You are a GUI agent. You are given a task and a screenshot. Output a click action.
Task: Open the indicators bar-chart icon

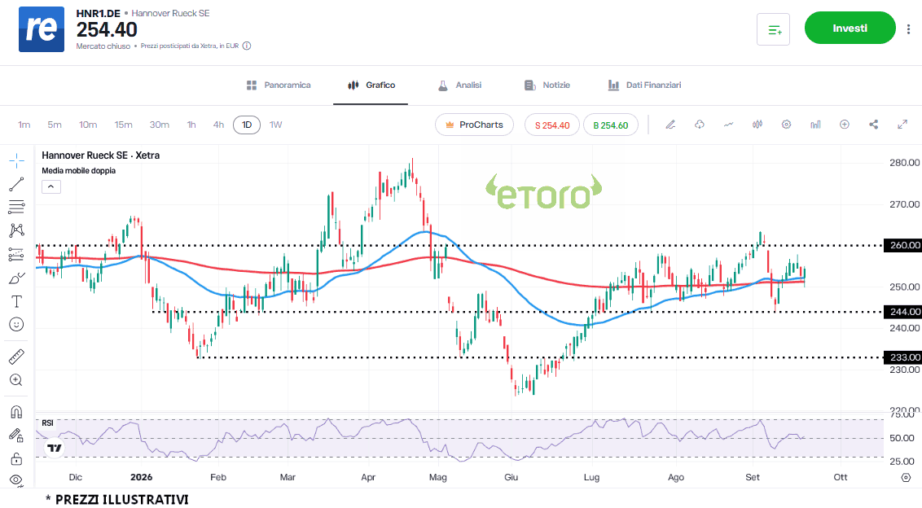point(815,125)
